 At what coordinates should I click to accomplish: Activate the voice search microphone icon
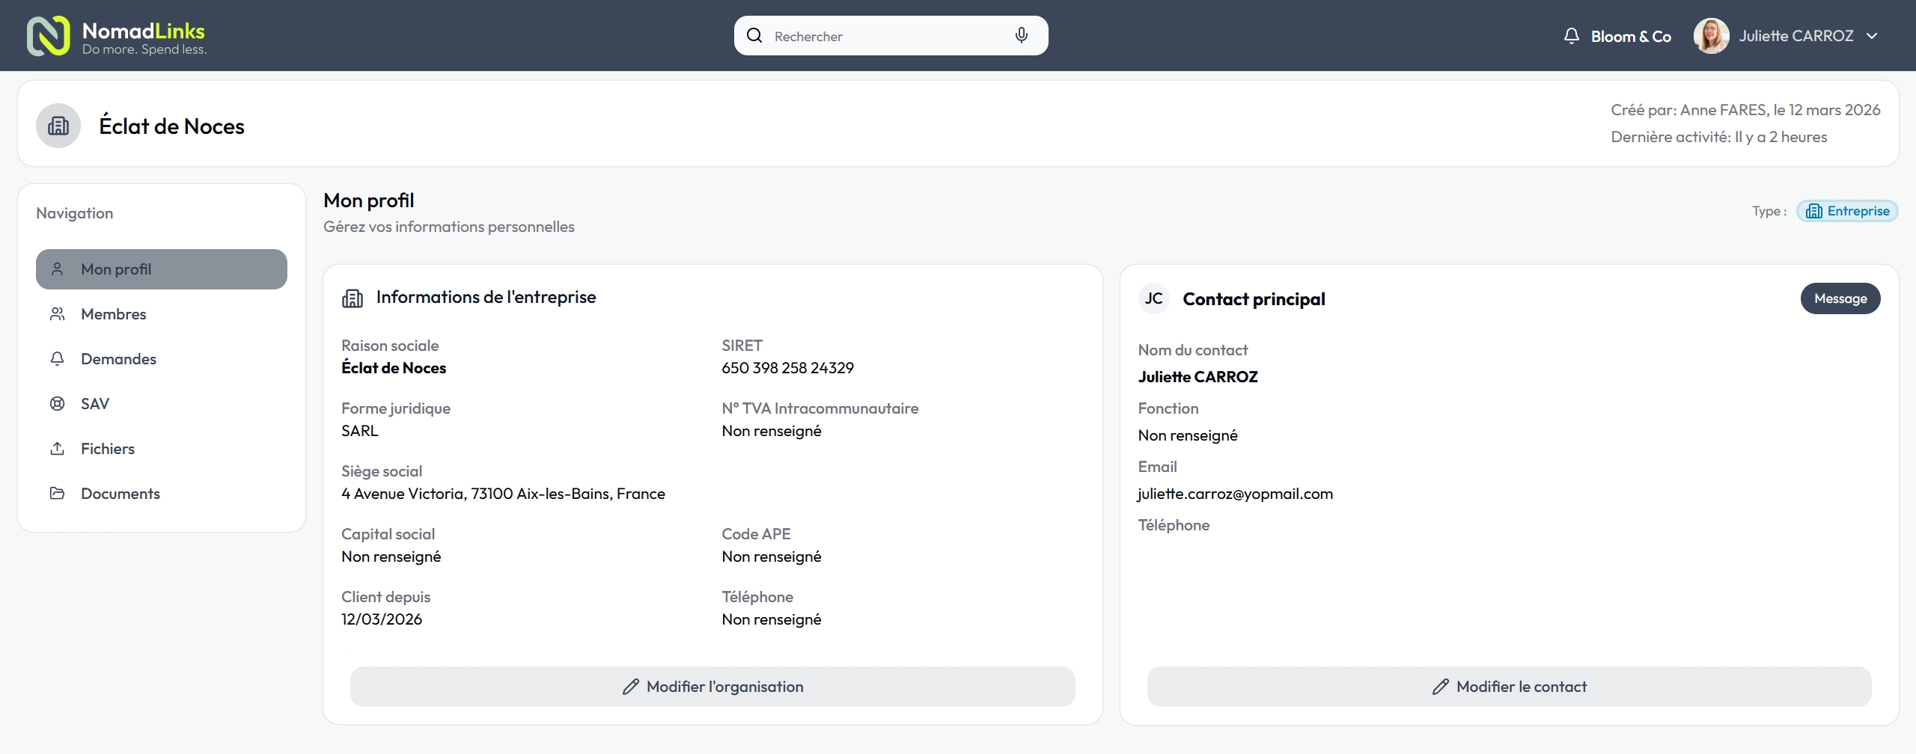pos(1022,36)
